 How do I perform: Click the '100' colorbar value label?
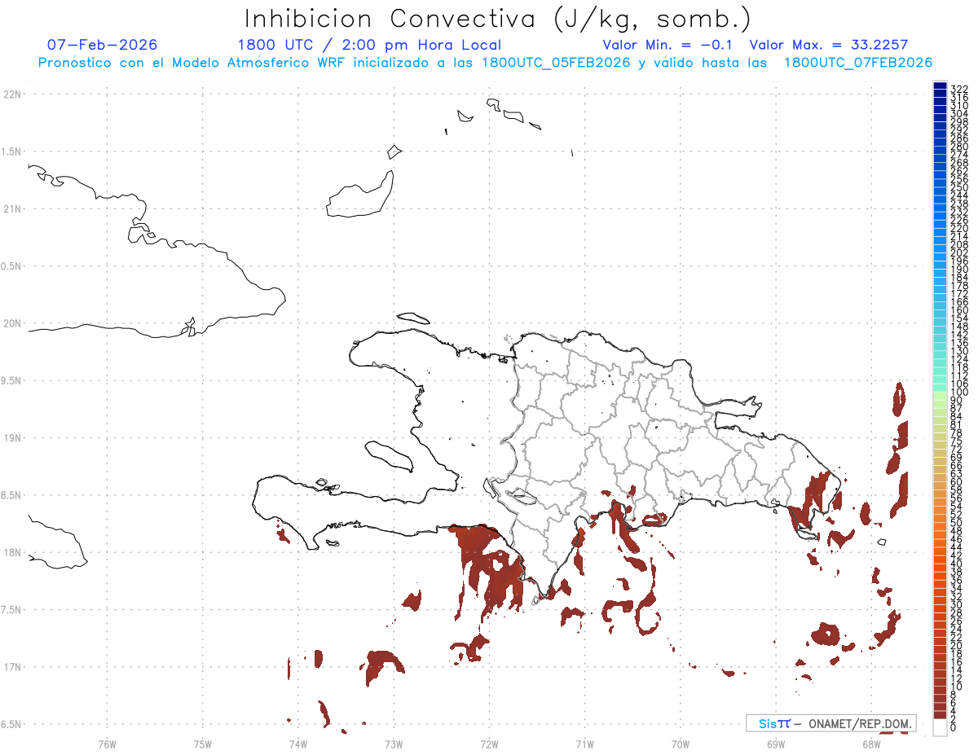click(x=959, y=392)
